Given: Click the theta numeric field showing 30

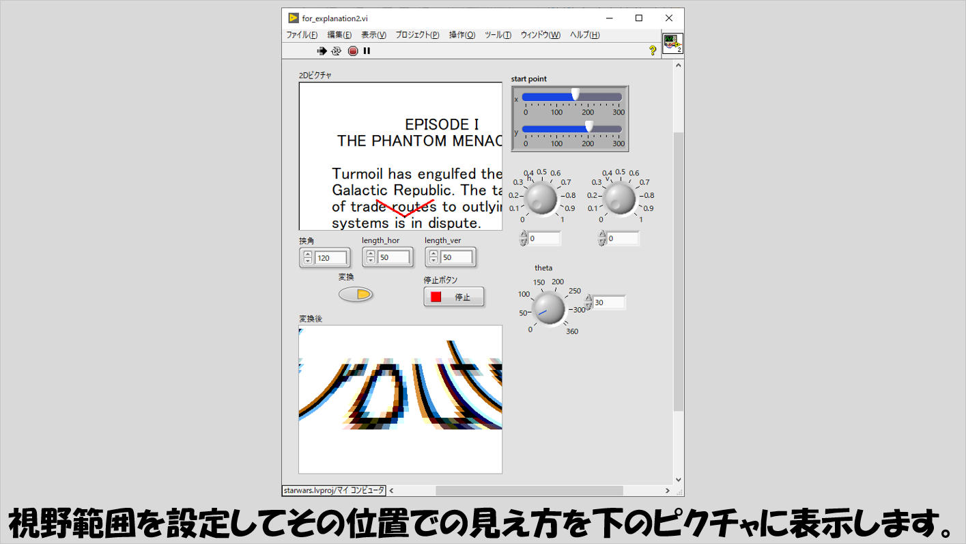Looking at the screenshot, I should [609, 302].
